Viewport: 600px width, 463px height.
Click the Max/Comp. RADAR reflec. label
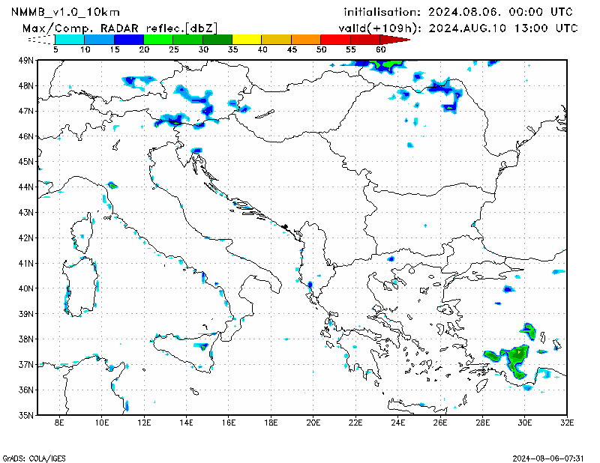[x=120, y=28]
